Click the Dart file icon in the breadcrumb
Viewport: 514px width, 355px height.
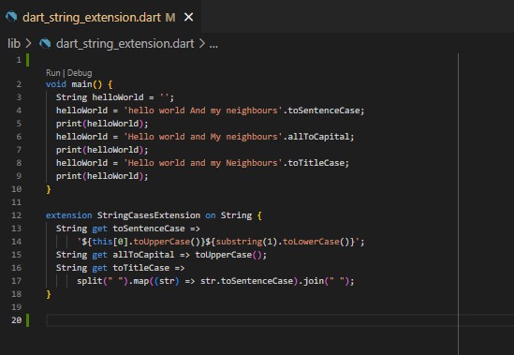click(45, 43)
